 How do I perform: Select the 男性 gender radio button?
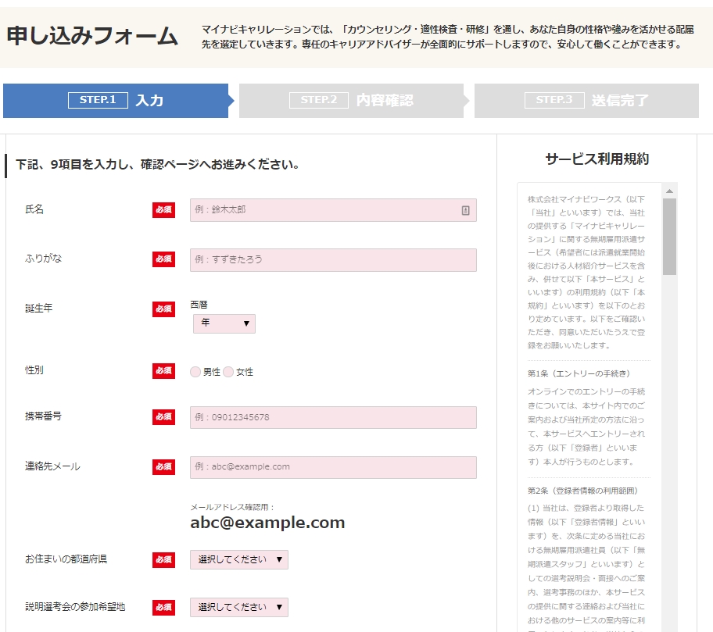tap(194, 372)
